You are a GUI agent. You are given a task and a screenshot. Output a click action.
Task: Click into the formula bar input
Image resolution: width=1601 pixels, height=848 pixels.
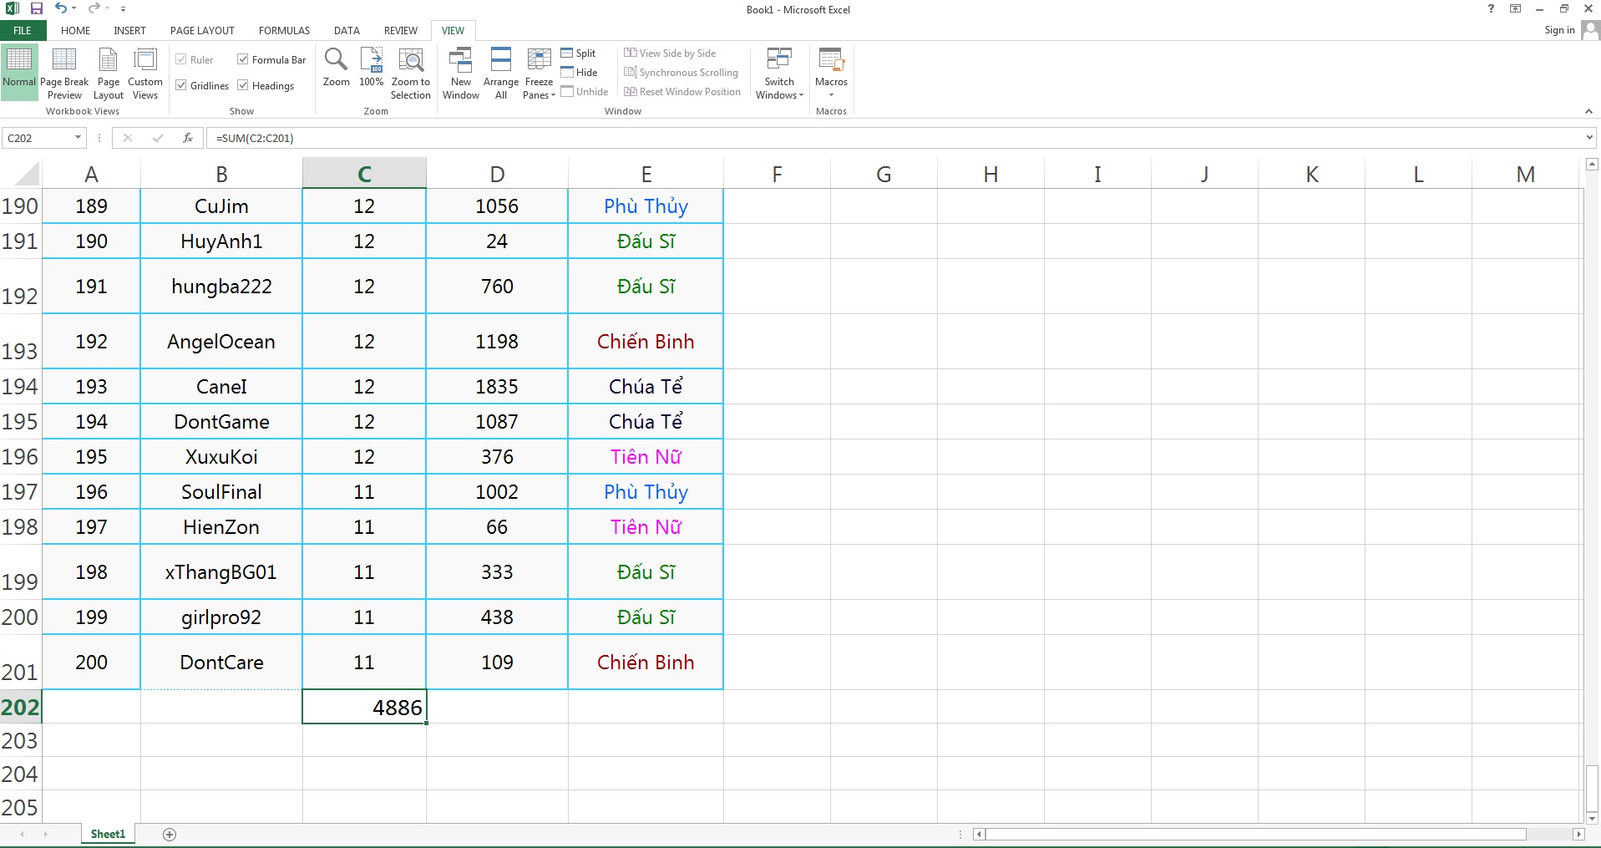pos(894,138)
